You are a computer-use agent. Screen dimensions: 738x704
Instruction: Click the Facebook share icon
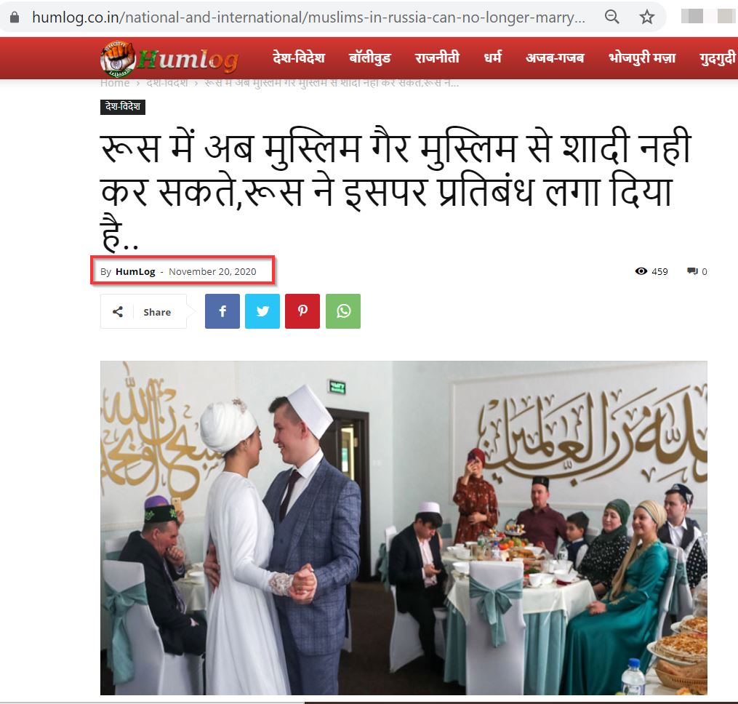[x=222, y=311]
